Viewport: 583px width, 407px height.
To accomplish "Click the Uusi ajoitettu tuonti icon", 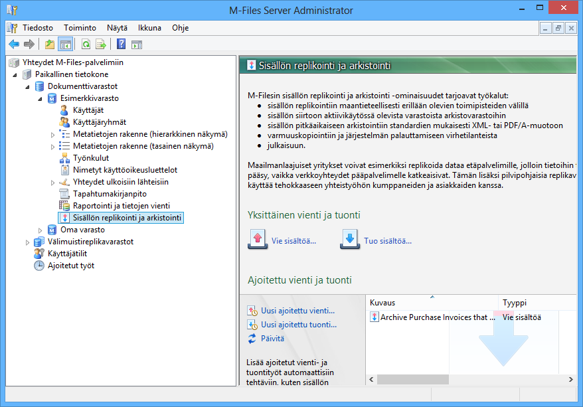I will [x=252, y=325].
